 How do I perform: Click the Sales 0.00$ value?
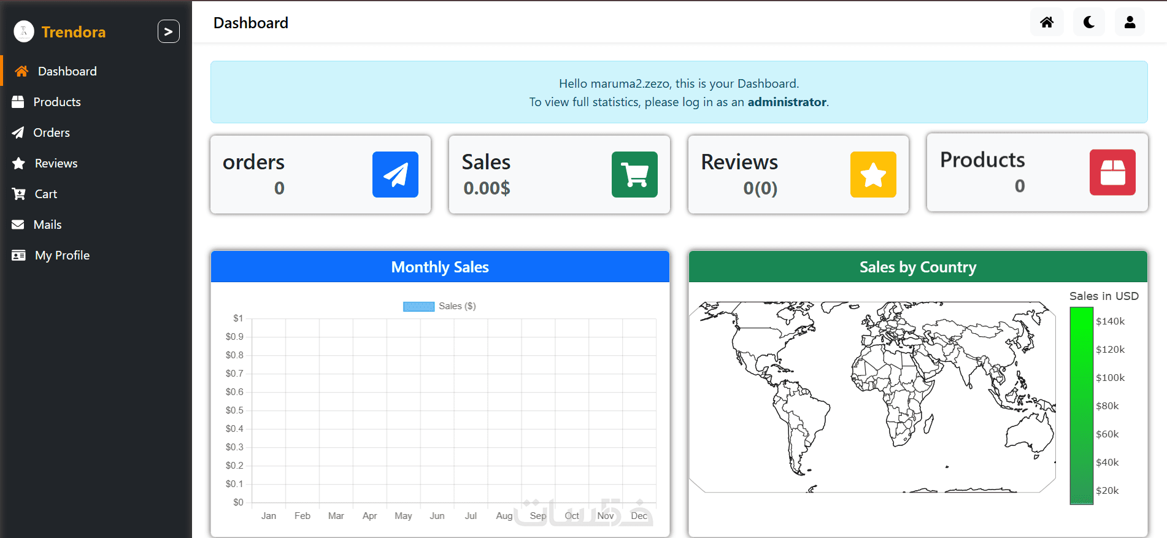487,188
